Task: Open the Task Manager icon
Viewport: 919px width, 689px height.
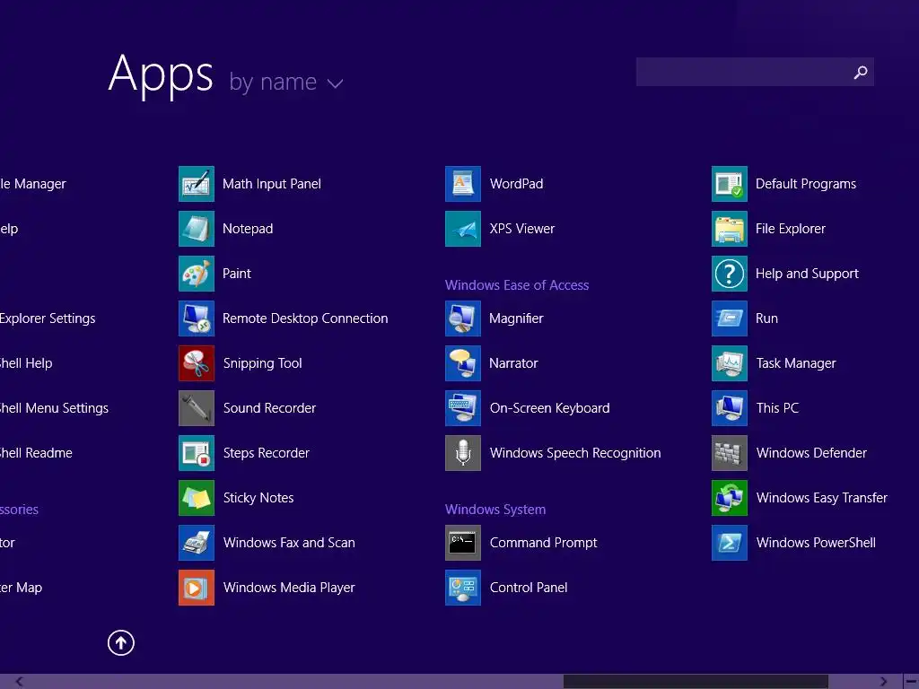Action: coord(730,363)
